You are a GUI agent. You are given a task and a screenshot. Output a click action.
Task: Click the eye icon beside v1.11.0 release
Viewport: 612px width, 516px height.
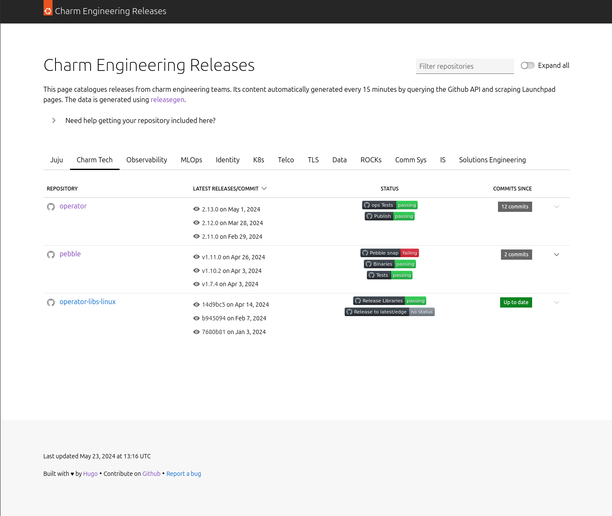pyautogui.click(x=196, y=257)
